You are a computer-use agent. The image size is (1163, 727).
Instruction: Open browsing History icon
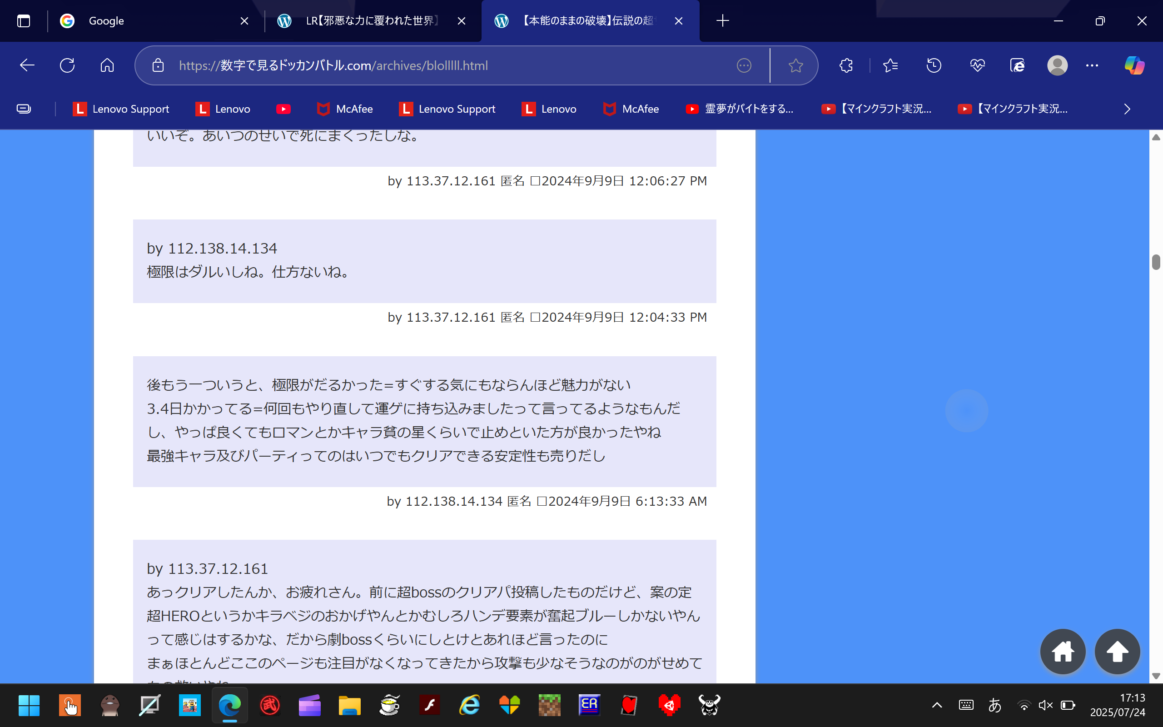(x=934, y=65)
